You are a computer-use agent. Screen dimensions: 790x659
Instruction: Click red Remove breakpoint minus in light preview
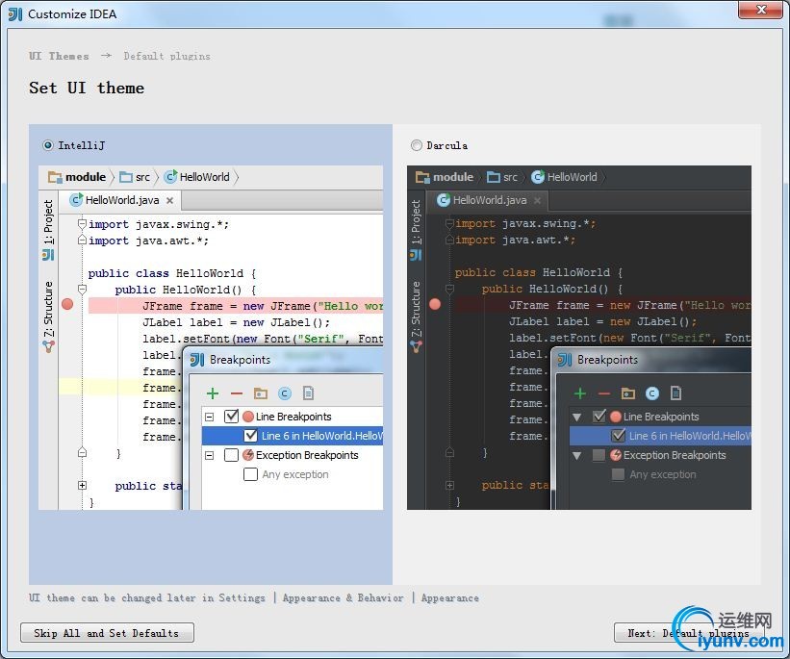point(237,393)
